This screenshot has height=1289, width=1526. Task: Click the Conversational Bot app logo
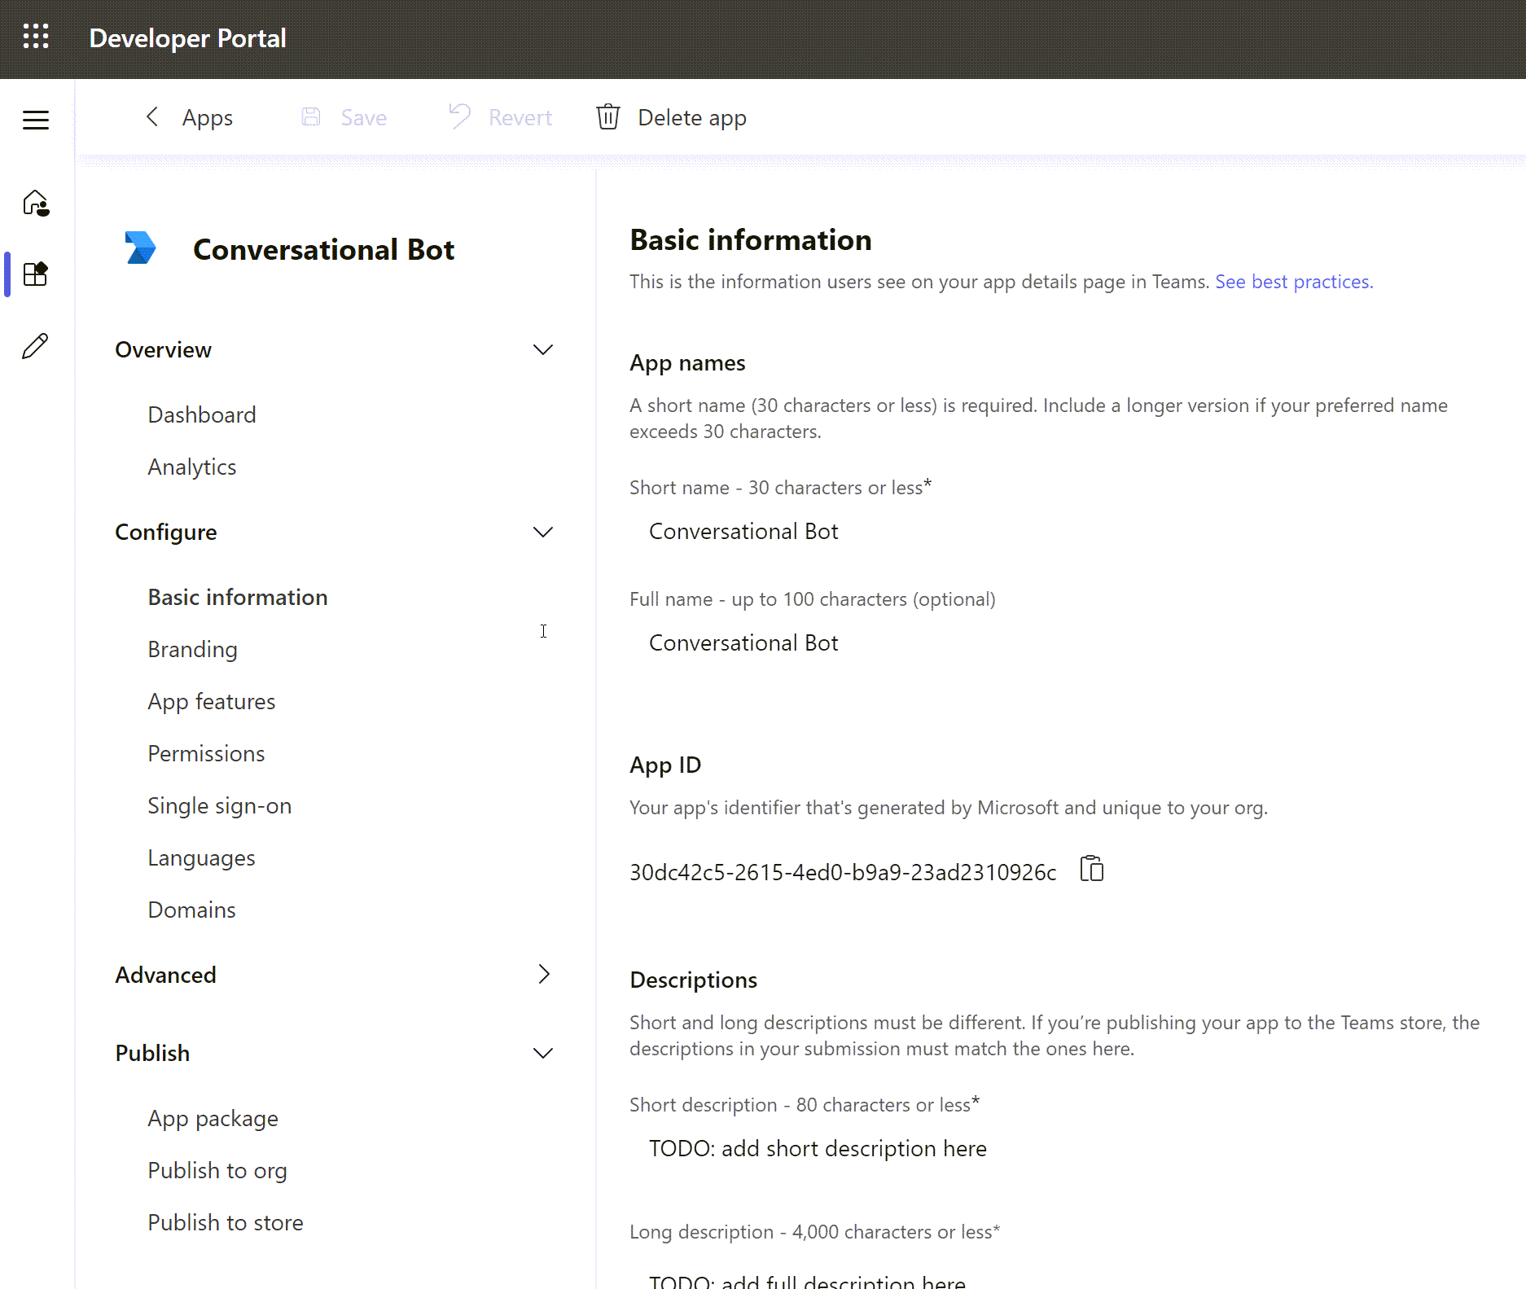pyautogui.click(x=140, y=248)
